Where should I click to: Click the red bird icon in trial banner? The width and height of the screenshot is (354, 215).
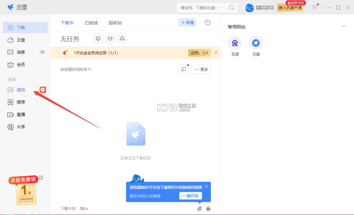click(65, 53)
